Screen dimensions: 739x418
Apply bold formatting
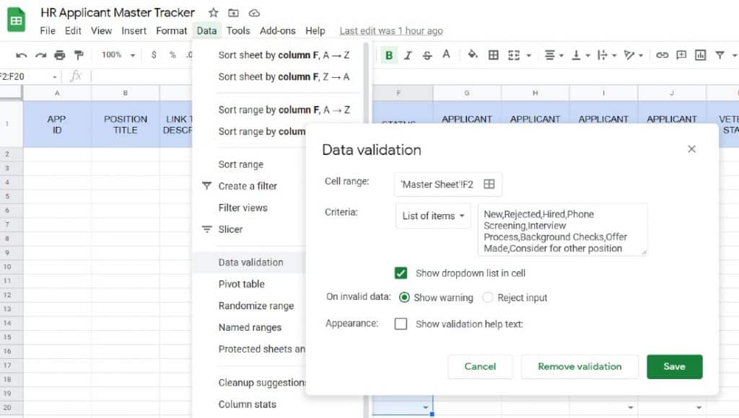click(388, 55)
